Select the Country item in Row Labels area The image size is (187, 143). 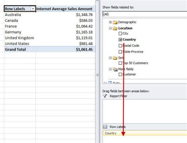tap(145, 133)
